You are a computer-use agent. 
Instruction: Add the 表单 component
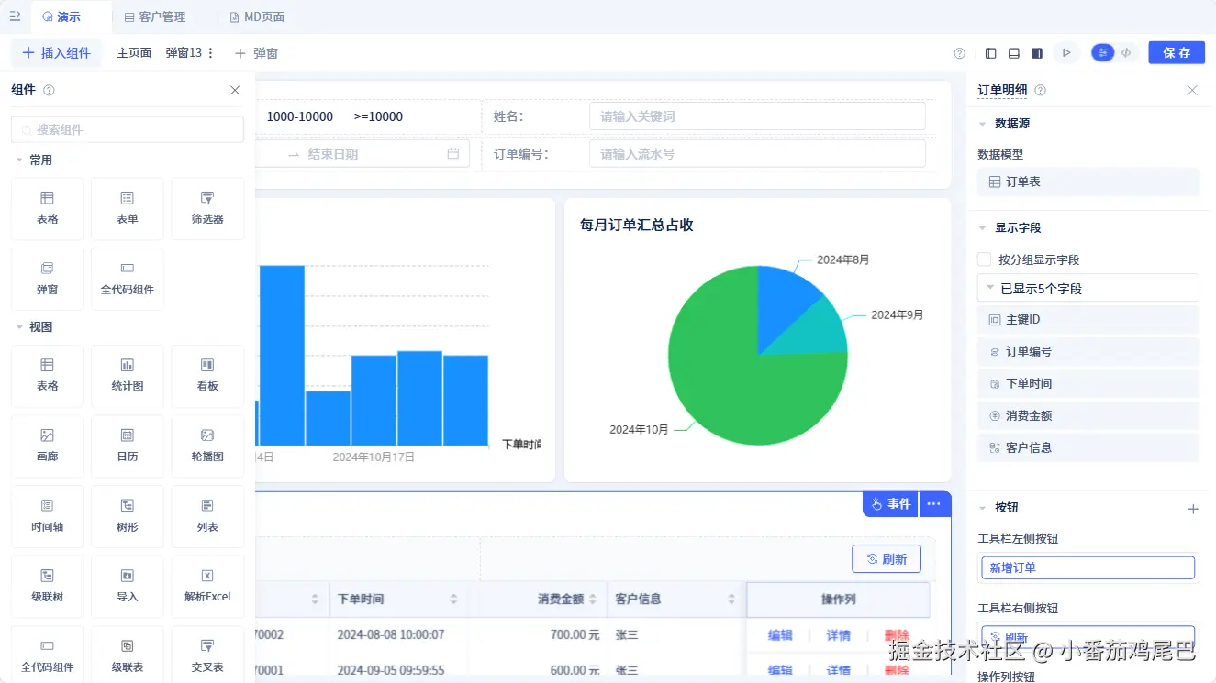(x=128, y=209)
